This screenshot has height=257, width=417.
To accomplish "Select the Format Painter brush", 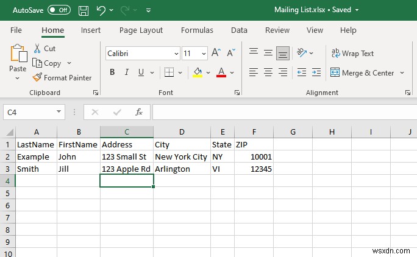I will click(x=37, y=77).
